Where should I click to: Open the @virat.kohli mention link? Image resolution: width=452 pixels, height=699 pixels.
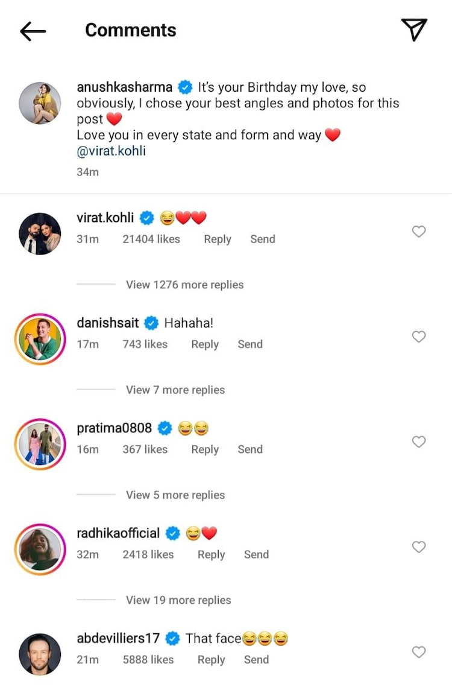(111, 151)
